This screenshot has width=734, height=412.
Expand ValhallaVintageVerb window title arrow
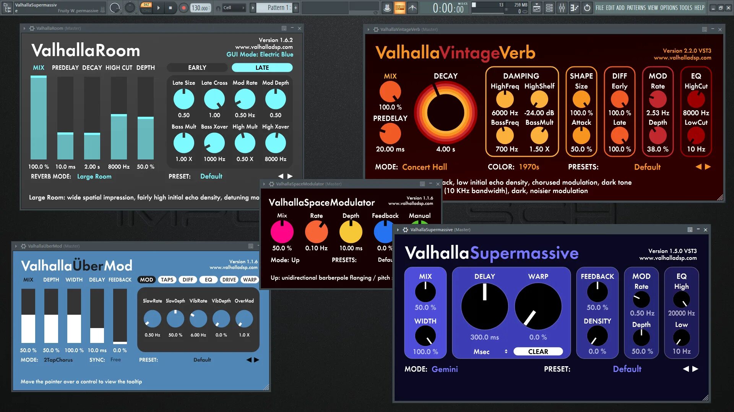click(x=368, y=29)
